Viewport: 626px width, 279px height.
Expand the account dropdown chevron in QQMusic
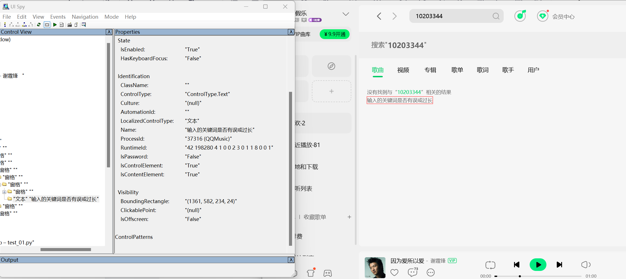[x=346, y=14]
